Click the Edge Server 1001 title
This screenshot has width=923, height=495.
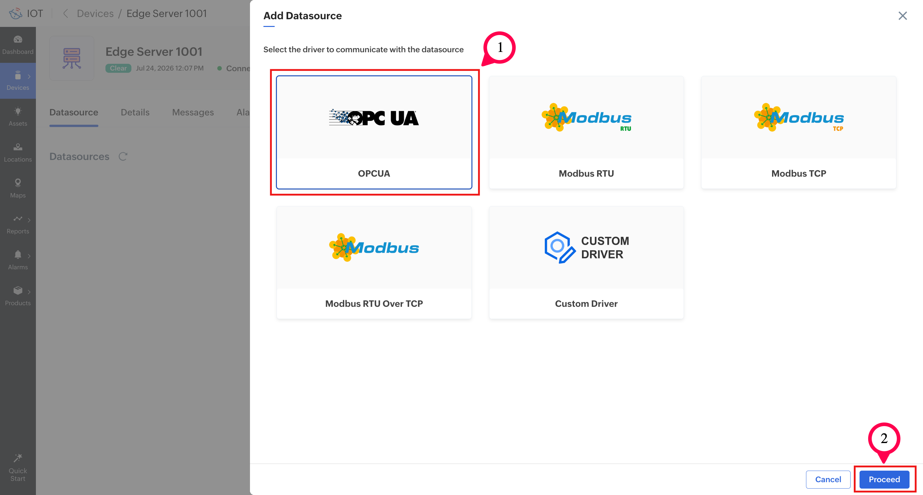click(x=154, y=52)
